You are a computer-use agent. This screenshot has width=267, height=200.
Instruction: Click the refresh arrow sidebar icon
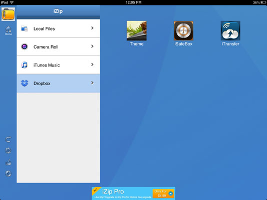pyautogui.click(x=8, y=139)
